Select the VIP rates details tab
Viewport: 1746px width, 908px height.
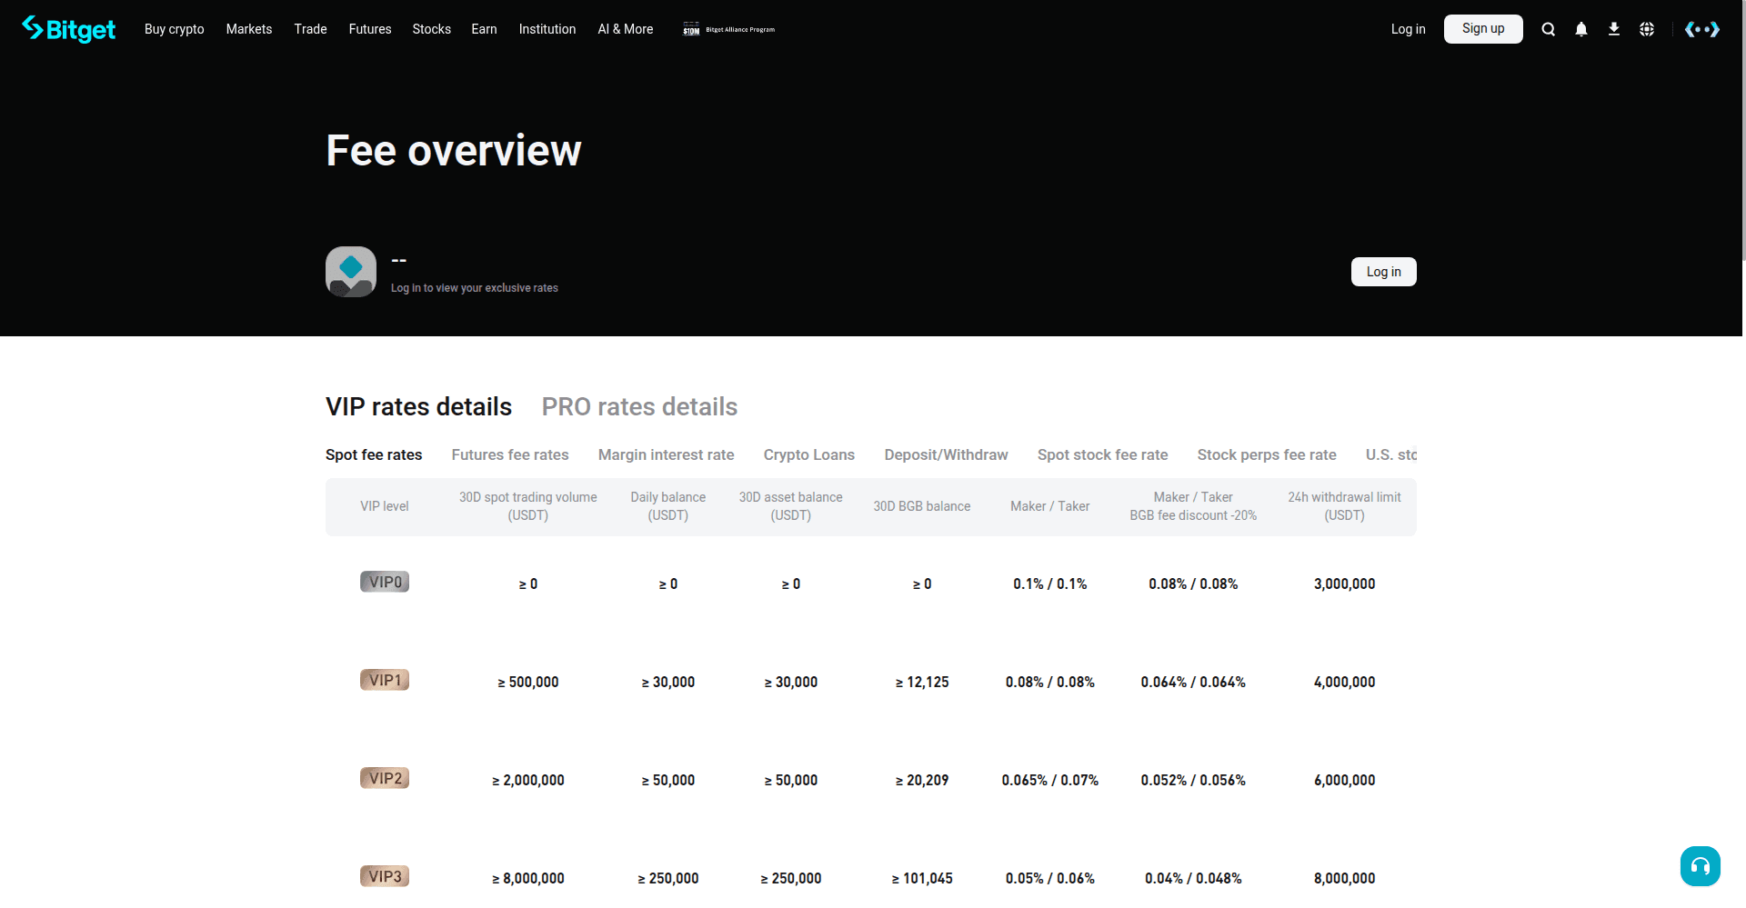click(x=419, y=406)
